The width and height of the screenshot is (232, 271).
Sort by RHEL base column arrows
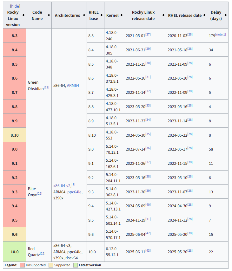pyautogui.click(x=102, y=15)
